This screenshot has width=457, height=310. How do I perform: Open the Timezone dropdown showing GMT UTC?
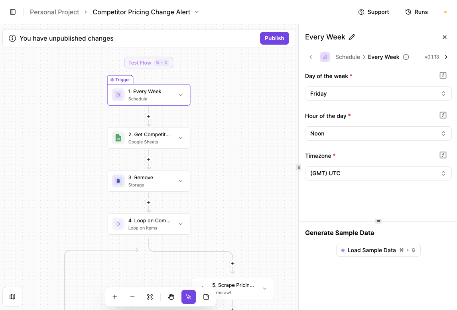tap(378, 173)
